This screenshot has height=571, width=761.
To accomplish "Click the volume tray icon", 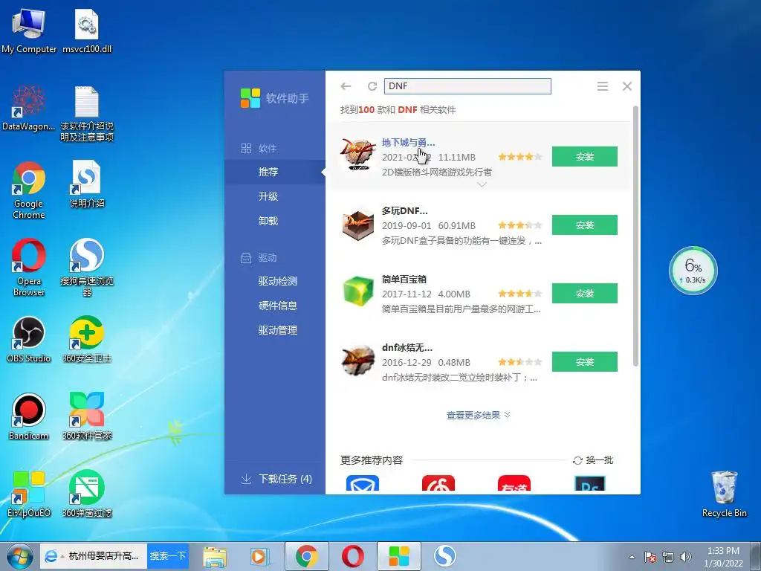I will [685, 557].
